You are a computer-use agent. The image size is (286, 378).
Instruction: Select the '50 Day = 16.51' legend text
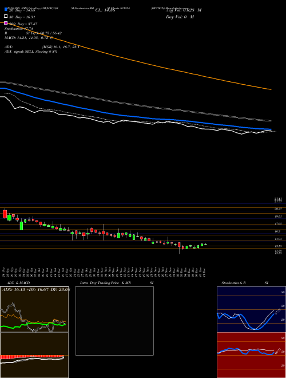pos(22,17)
